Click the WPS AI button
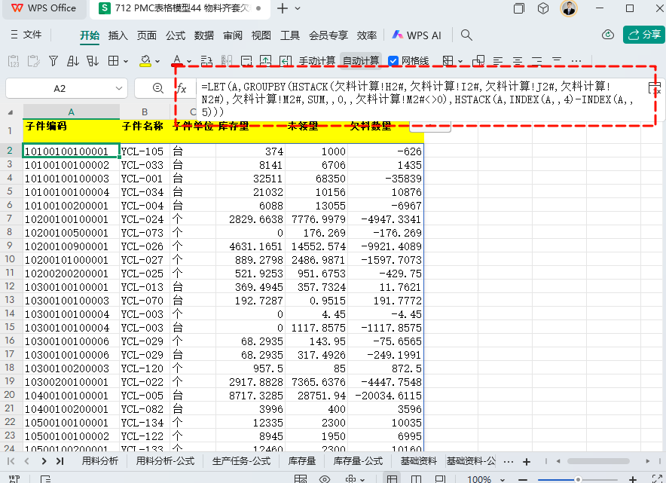 [417, 35]
